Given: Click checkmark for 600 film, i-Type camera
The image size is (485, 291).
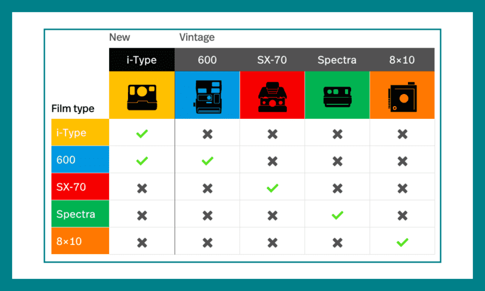Looking at the screenshot, I should tap(142, 161).
